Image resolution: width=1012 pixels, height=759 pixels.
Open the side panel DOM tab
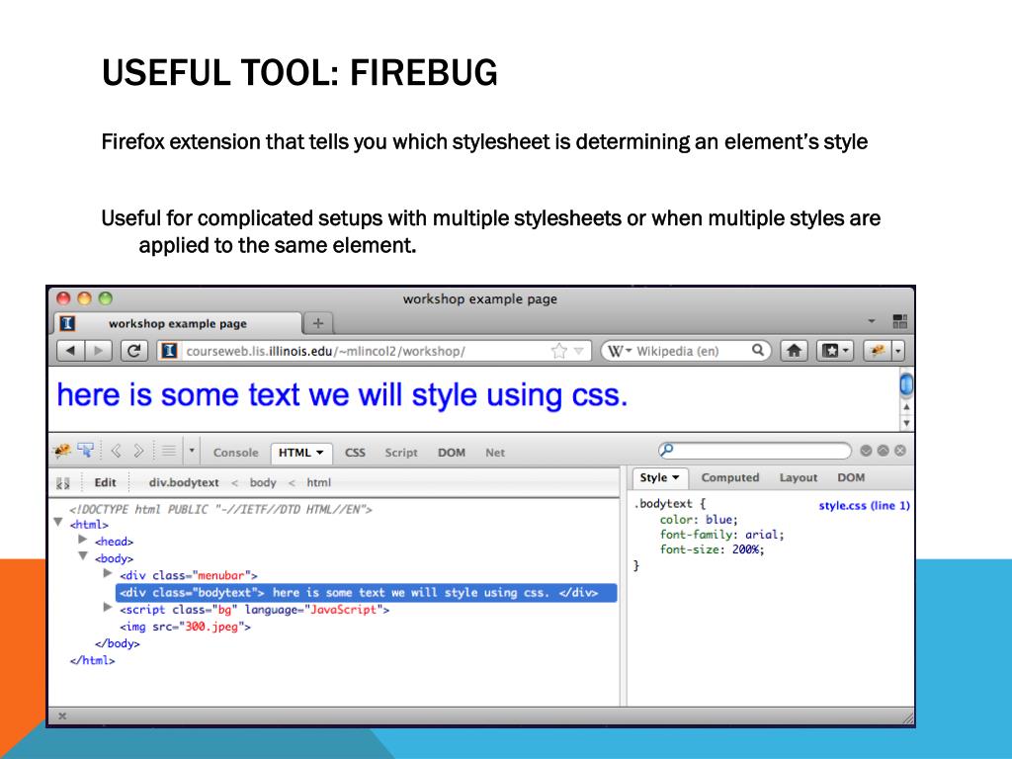(x=851, y=477)
